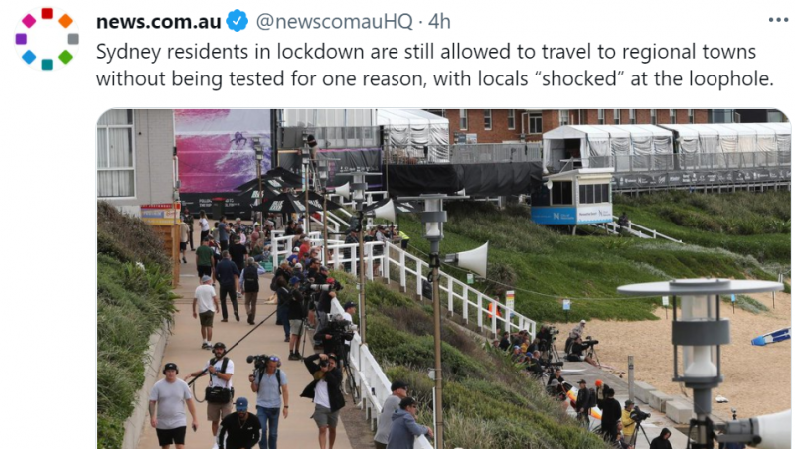795x449 pixels.
Task: Click the news.com.au display name
Action: coord(159,21)
